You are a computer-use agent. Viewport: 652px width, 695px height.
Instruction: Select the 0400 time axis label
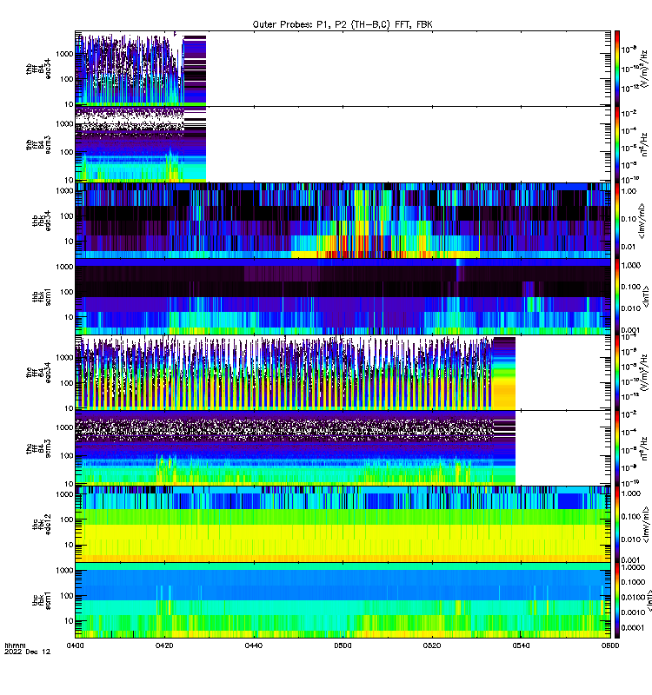75,645
